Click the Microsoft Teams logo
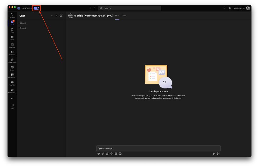This screenshot has height=167, width=259. click(x=18, y=8)
